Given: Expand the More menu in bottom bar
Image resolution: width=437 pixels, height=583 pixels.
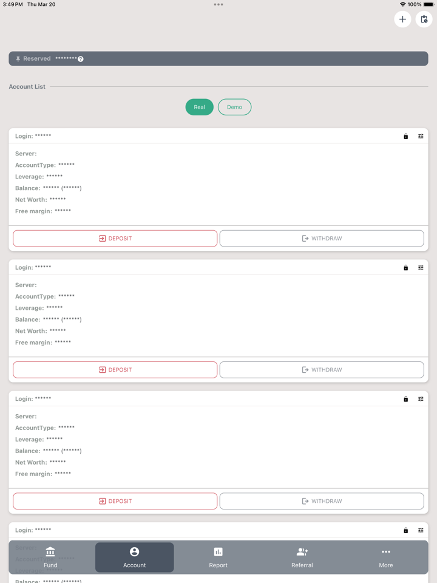Looking at the screenshot, I should pos(385,557).
